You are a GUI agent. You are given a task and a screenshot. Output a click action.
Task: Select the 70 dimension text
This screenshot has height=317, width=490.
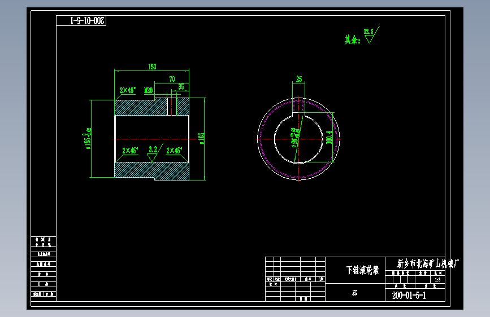coord(172,79)
